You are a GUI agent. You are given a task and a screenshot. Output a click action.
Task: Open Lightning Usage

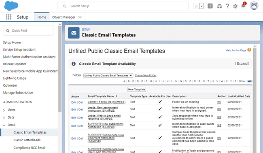(x=15, y=78)
